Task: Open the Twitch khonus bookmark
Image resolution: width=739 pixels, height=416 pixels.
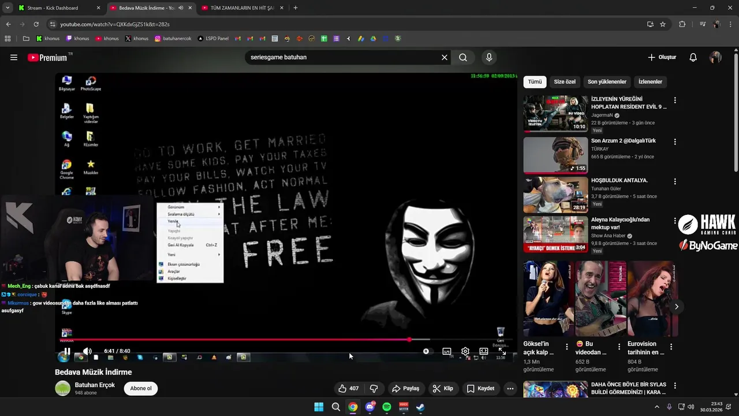Action: (x=77, y=39)
